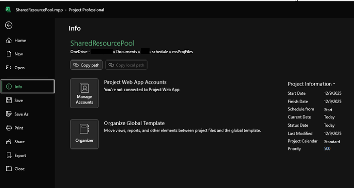354x188 pixels.
Task: Click the Finish Date value 12/9/2025
Action: tap(333, 101)
